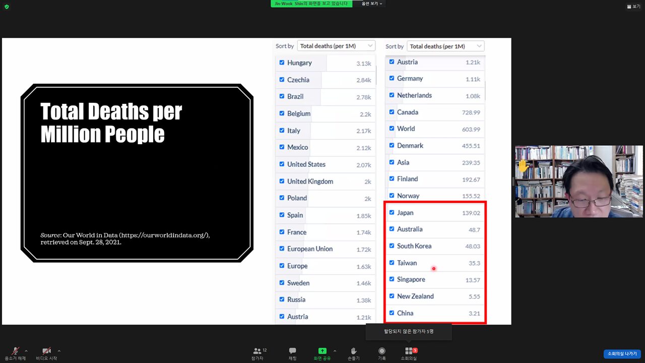Toggle the South Korea checkbox

392,246
